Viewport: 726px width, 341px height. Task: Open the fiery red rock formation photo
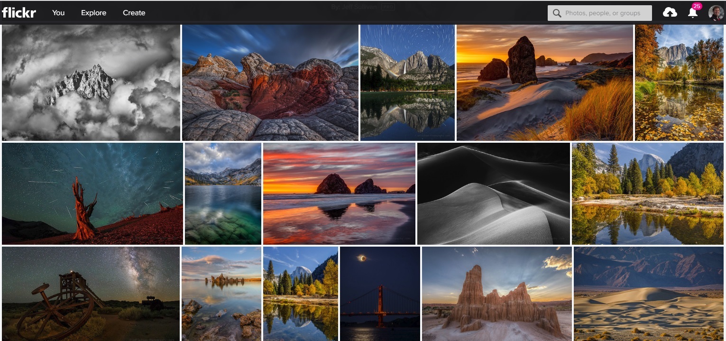tap(270, 82)
